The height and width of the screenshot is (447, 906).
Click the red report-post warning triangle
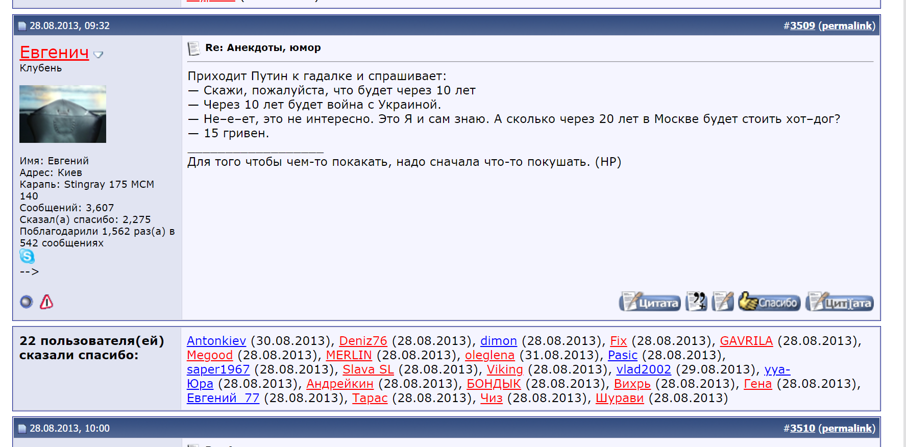46,302
